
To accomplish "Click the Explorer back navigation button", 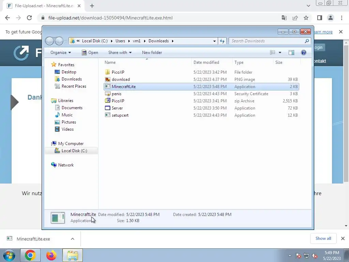I will coord(49,41).
